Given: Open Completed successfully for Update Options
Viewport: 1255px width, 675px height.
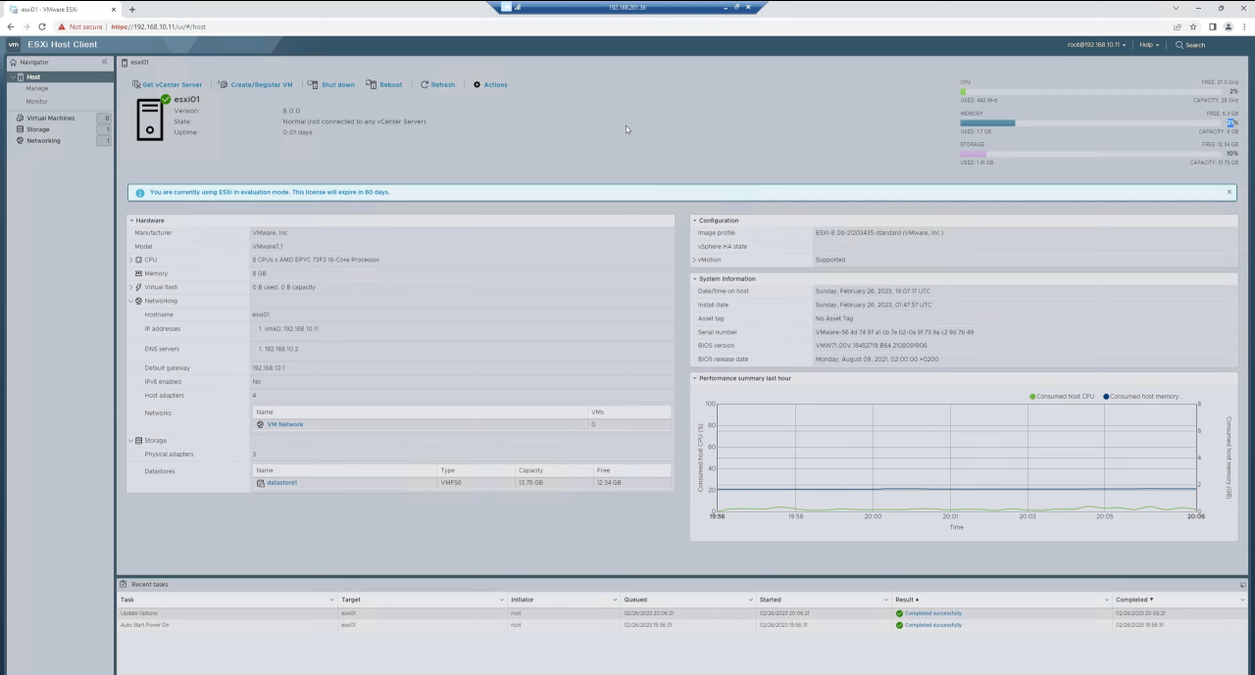Looking at the screenshot, I should click(x=932, y=613).
